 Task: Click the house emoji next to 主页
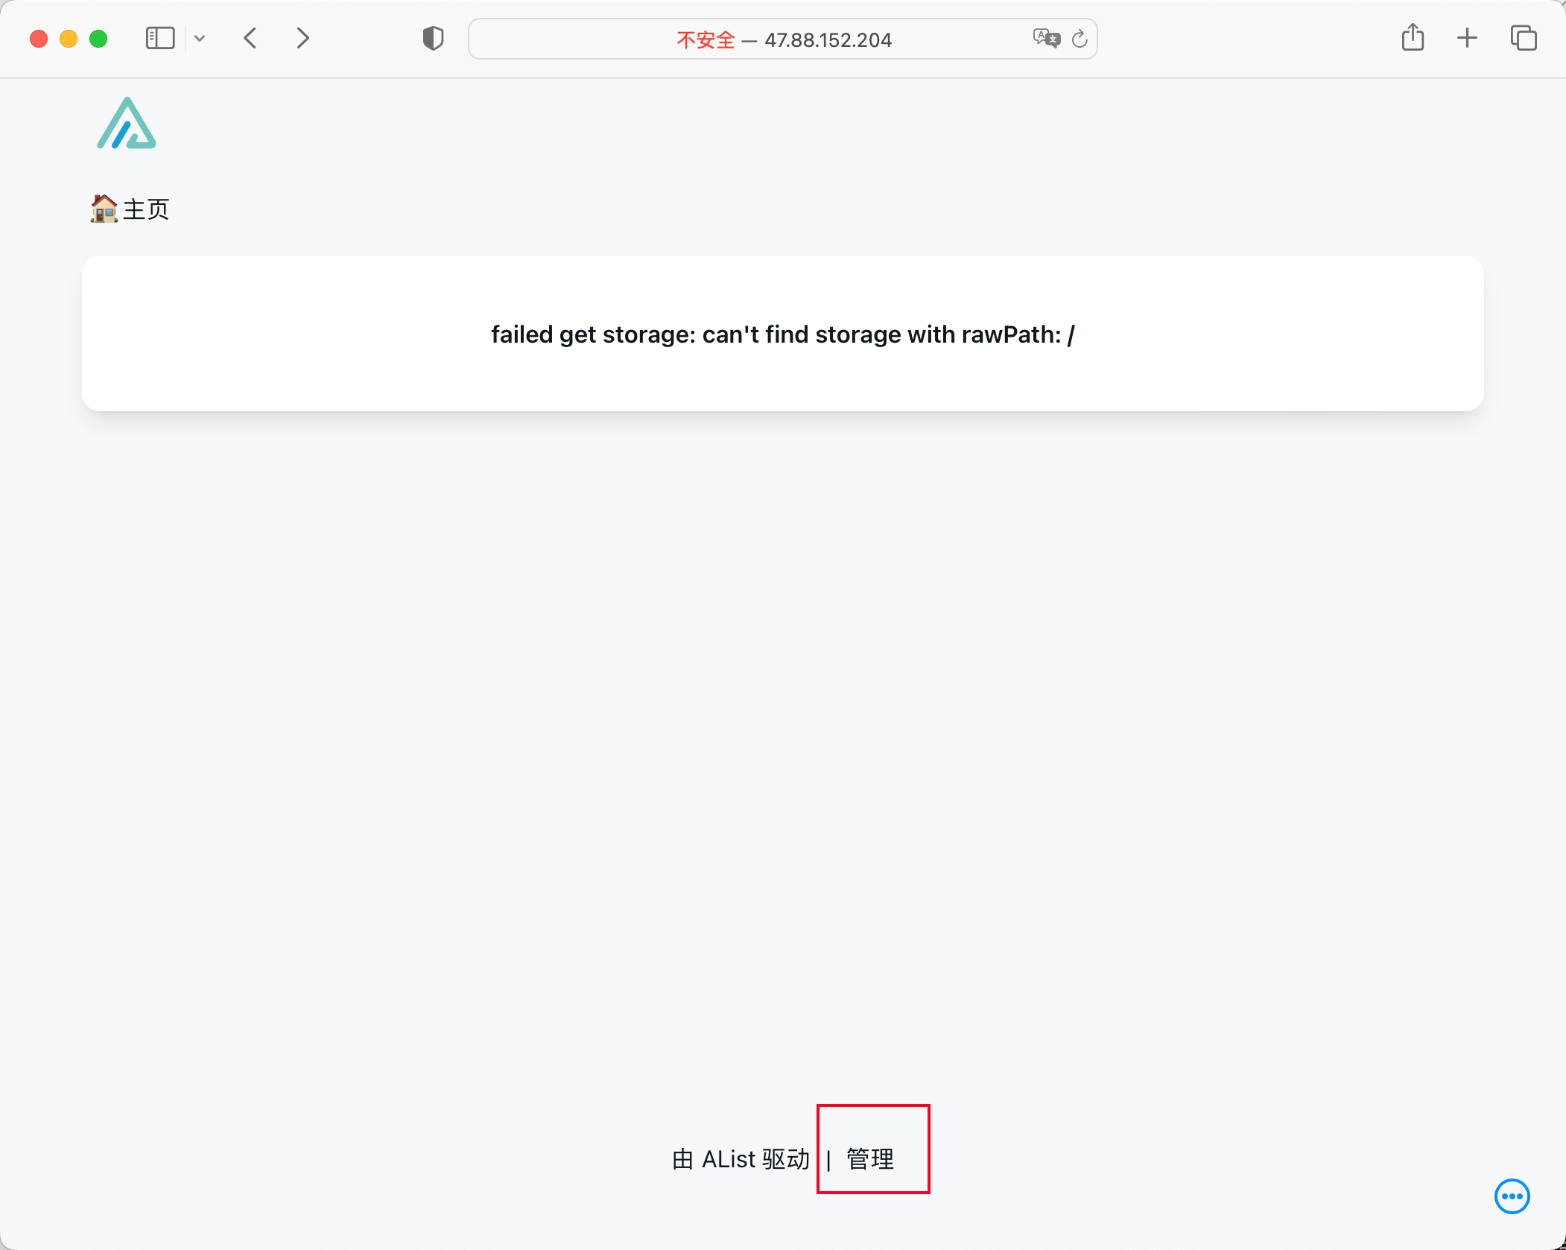pos(104,209)
